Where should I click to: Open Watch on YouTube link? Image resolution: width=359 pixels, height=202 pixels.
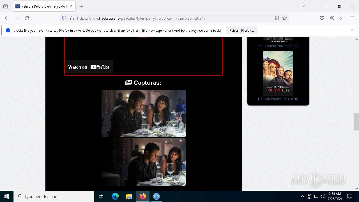point(89,67)
